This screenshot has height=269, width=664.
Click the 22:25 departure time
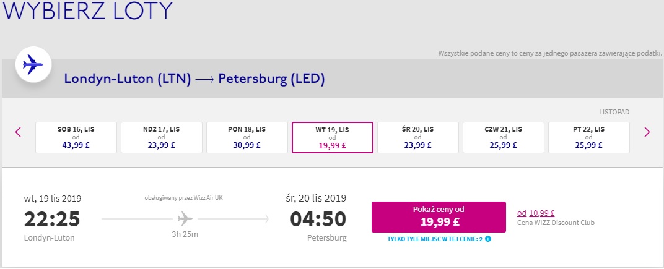[51, 219]
